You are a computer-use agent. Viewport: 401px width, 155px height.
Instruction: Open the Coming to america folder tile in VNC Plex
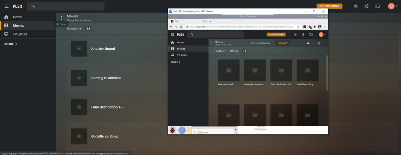(255, 70)
